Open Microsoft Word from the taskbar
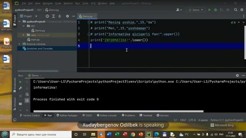The height and width of the screenshot is (138, 246). click(x=109, y=135)
